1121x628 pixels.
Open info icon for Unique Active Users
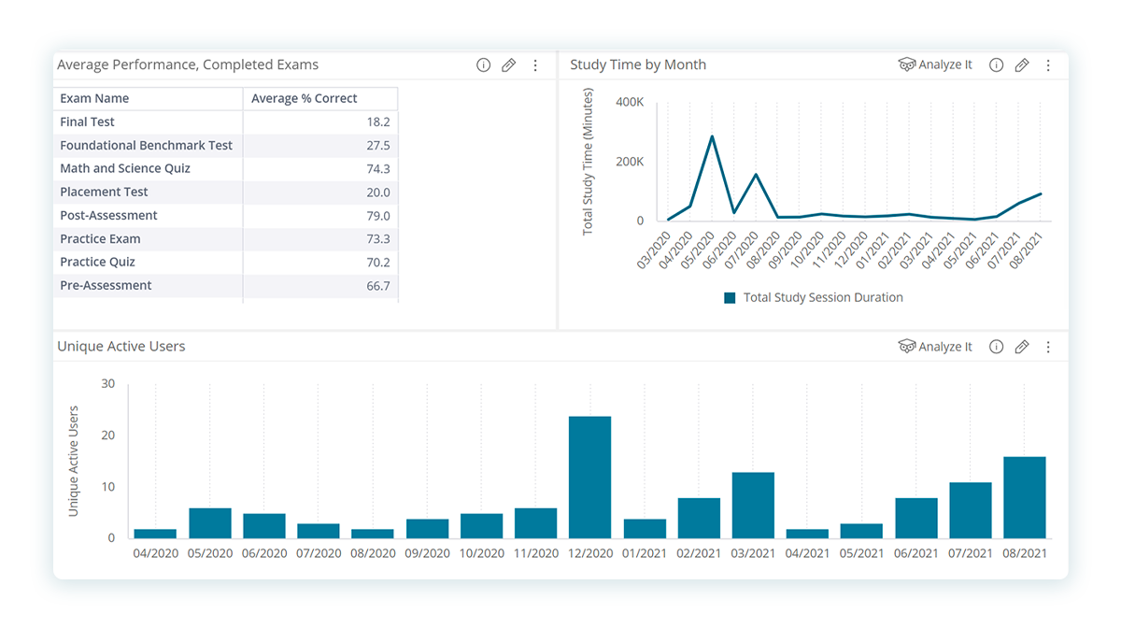997,347
